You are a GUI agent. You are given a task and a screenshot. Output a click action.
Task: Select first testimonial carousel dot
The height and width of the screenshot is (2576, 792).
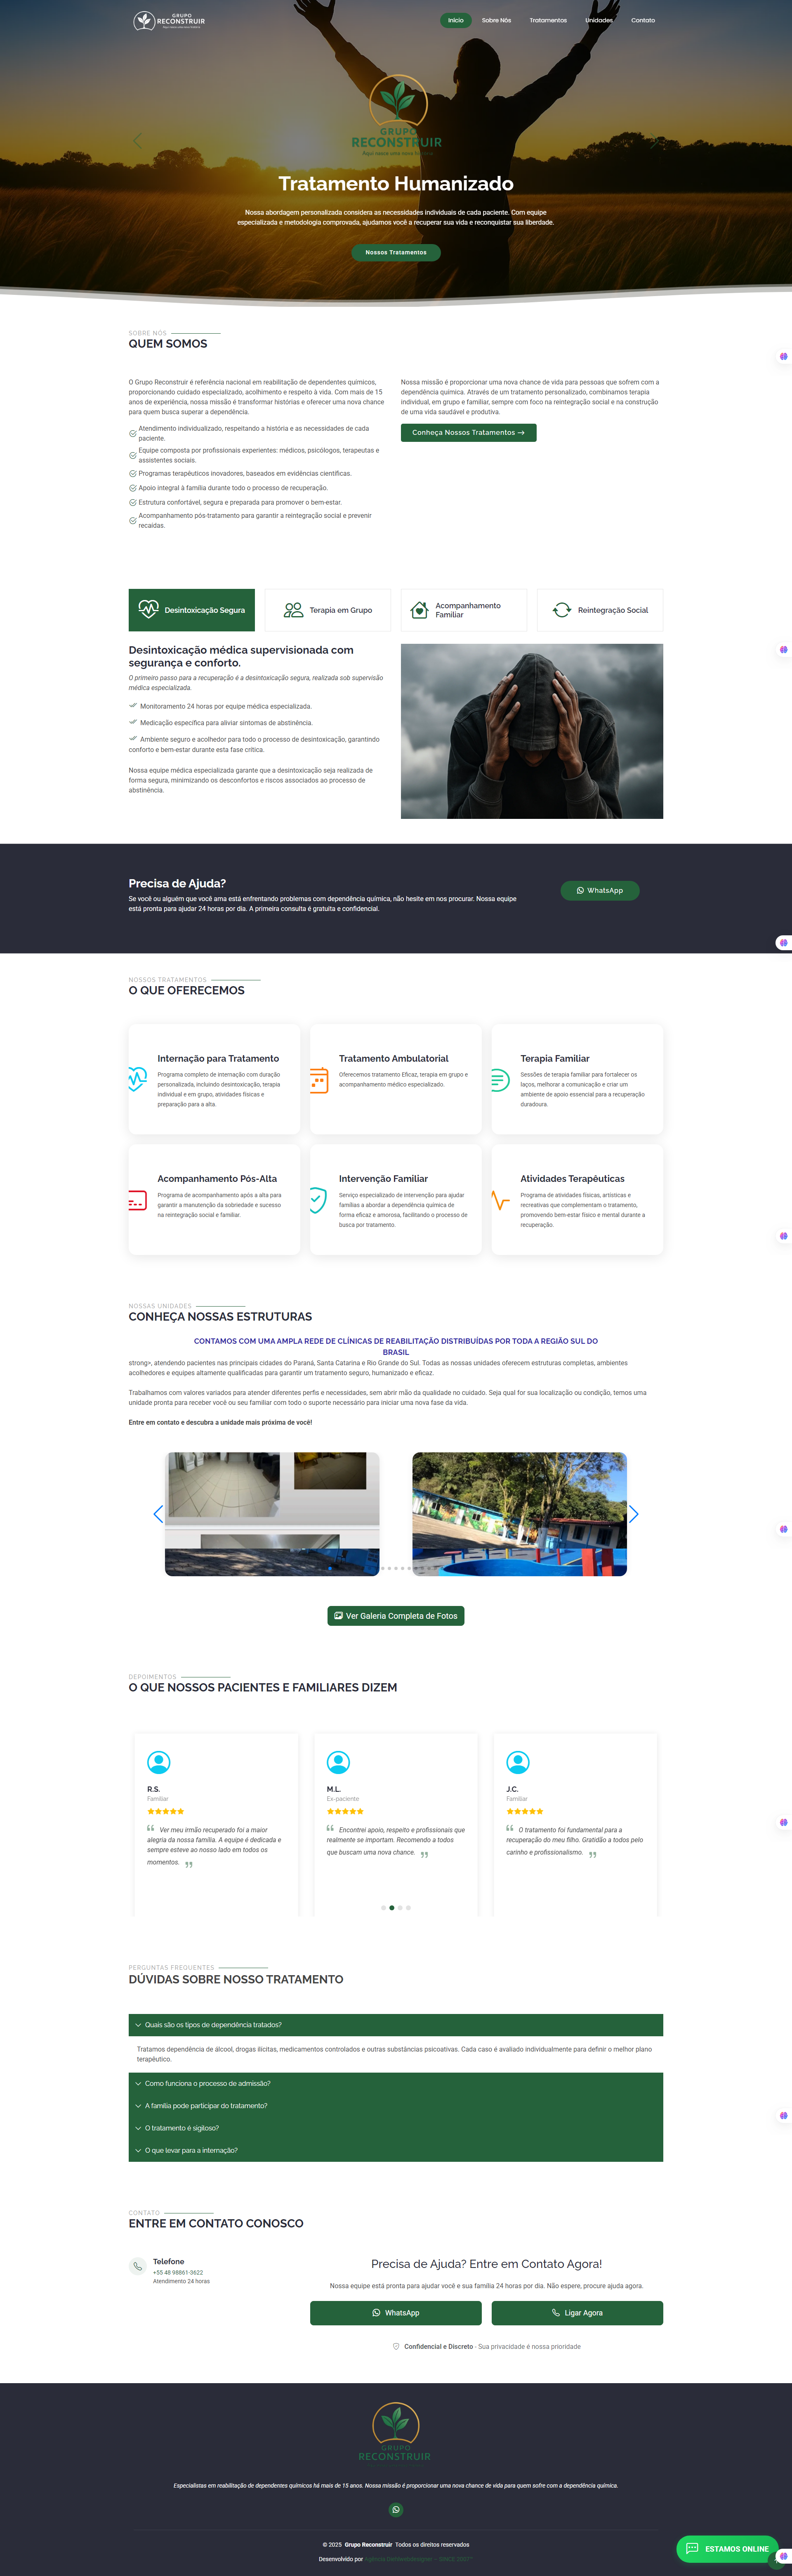coord(384,1907)
